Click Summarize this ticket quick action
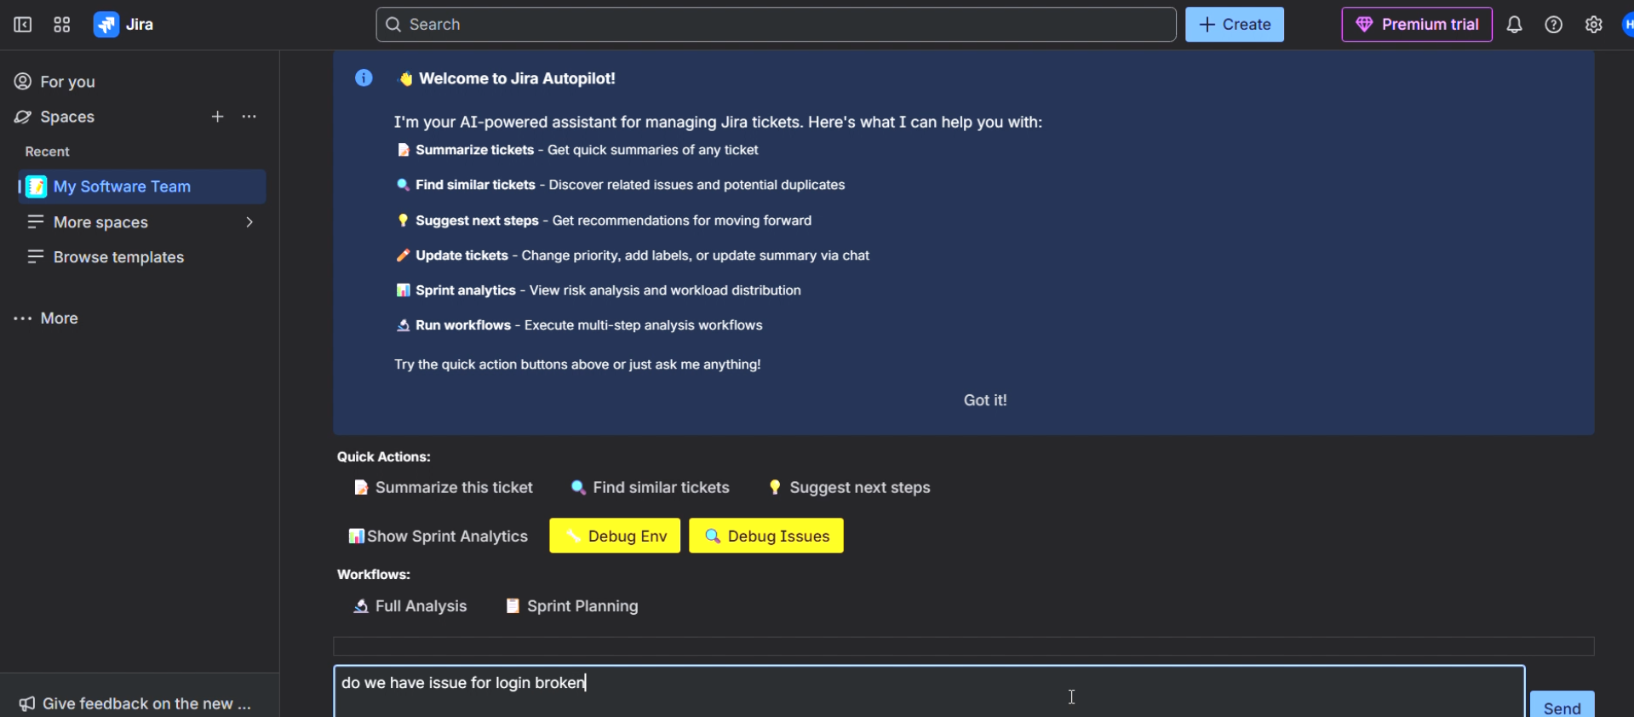 coord(444,488)
